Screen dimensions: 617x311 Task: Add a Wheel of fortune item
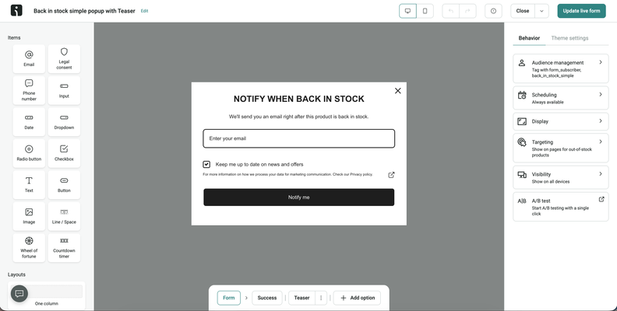point(29,248)
